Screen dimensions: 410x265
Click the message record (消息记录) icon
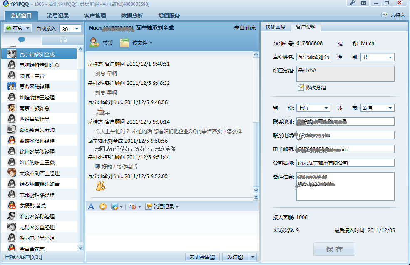click(x=149, y=206)
